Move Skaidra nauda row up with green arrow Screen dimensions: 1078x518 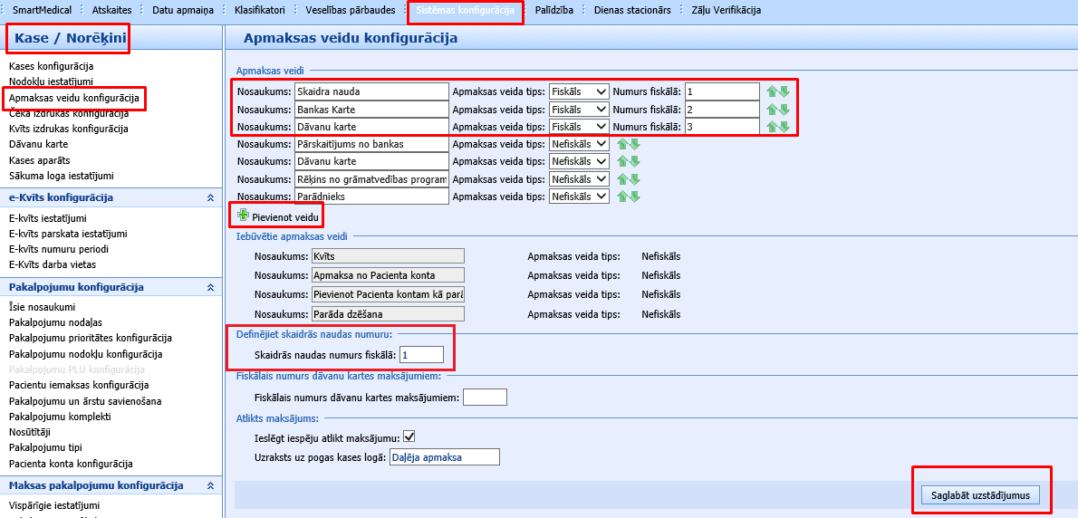[x=772, y=92]
